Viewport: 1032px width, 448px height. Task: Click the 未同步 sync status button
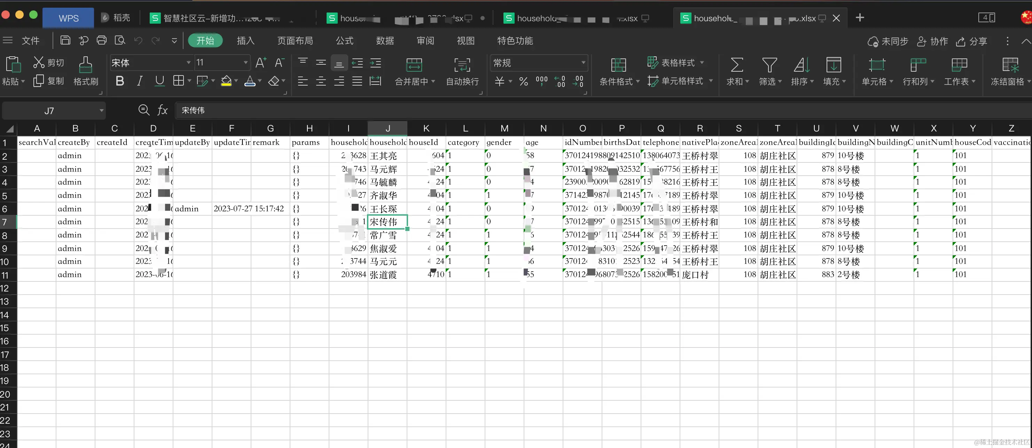(888, 41)
